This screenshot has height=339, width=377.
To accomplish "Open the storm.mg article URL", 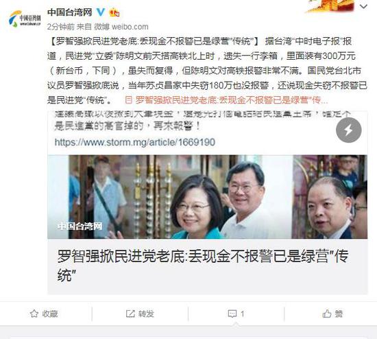I will click(x=134, y=142).
